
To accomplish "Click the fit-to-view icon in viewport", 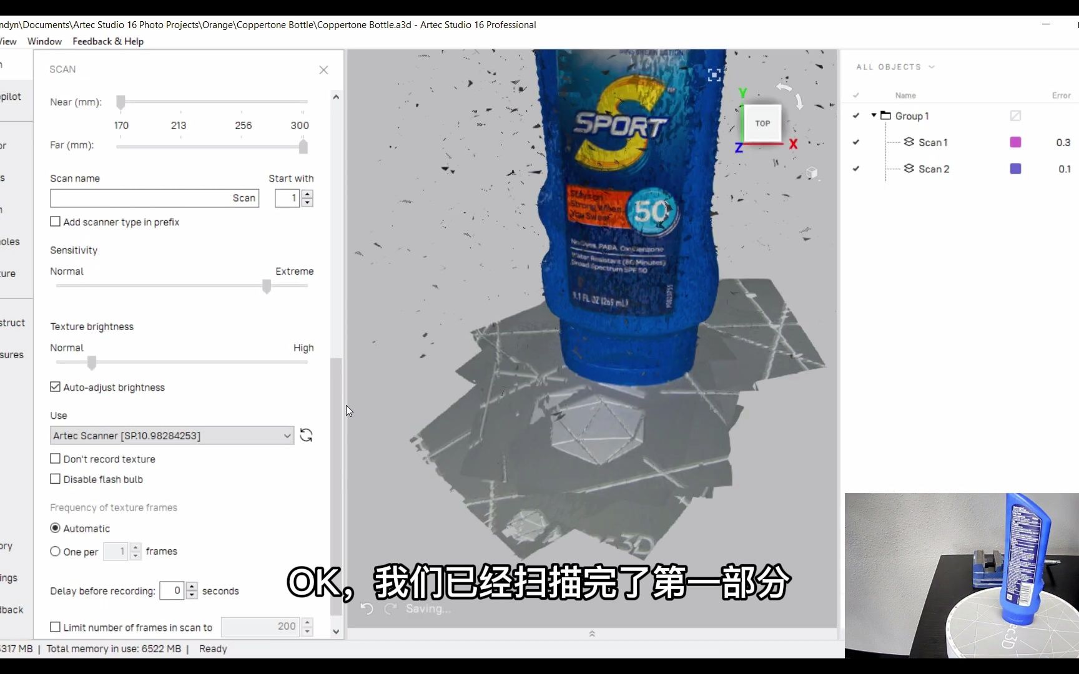I will click(714, 75).
